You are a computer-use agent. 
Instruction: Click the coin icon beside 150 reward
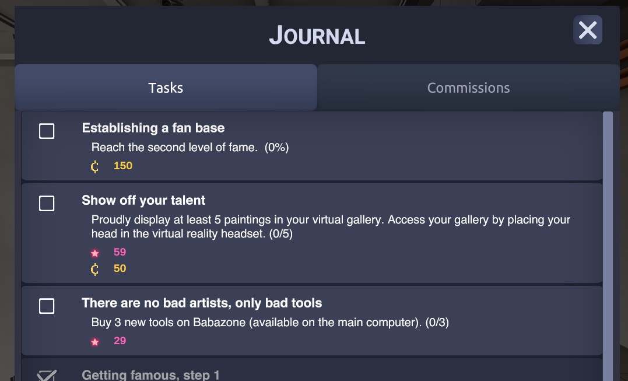point(95,166)
